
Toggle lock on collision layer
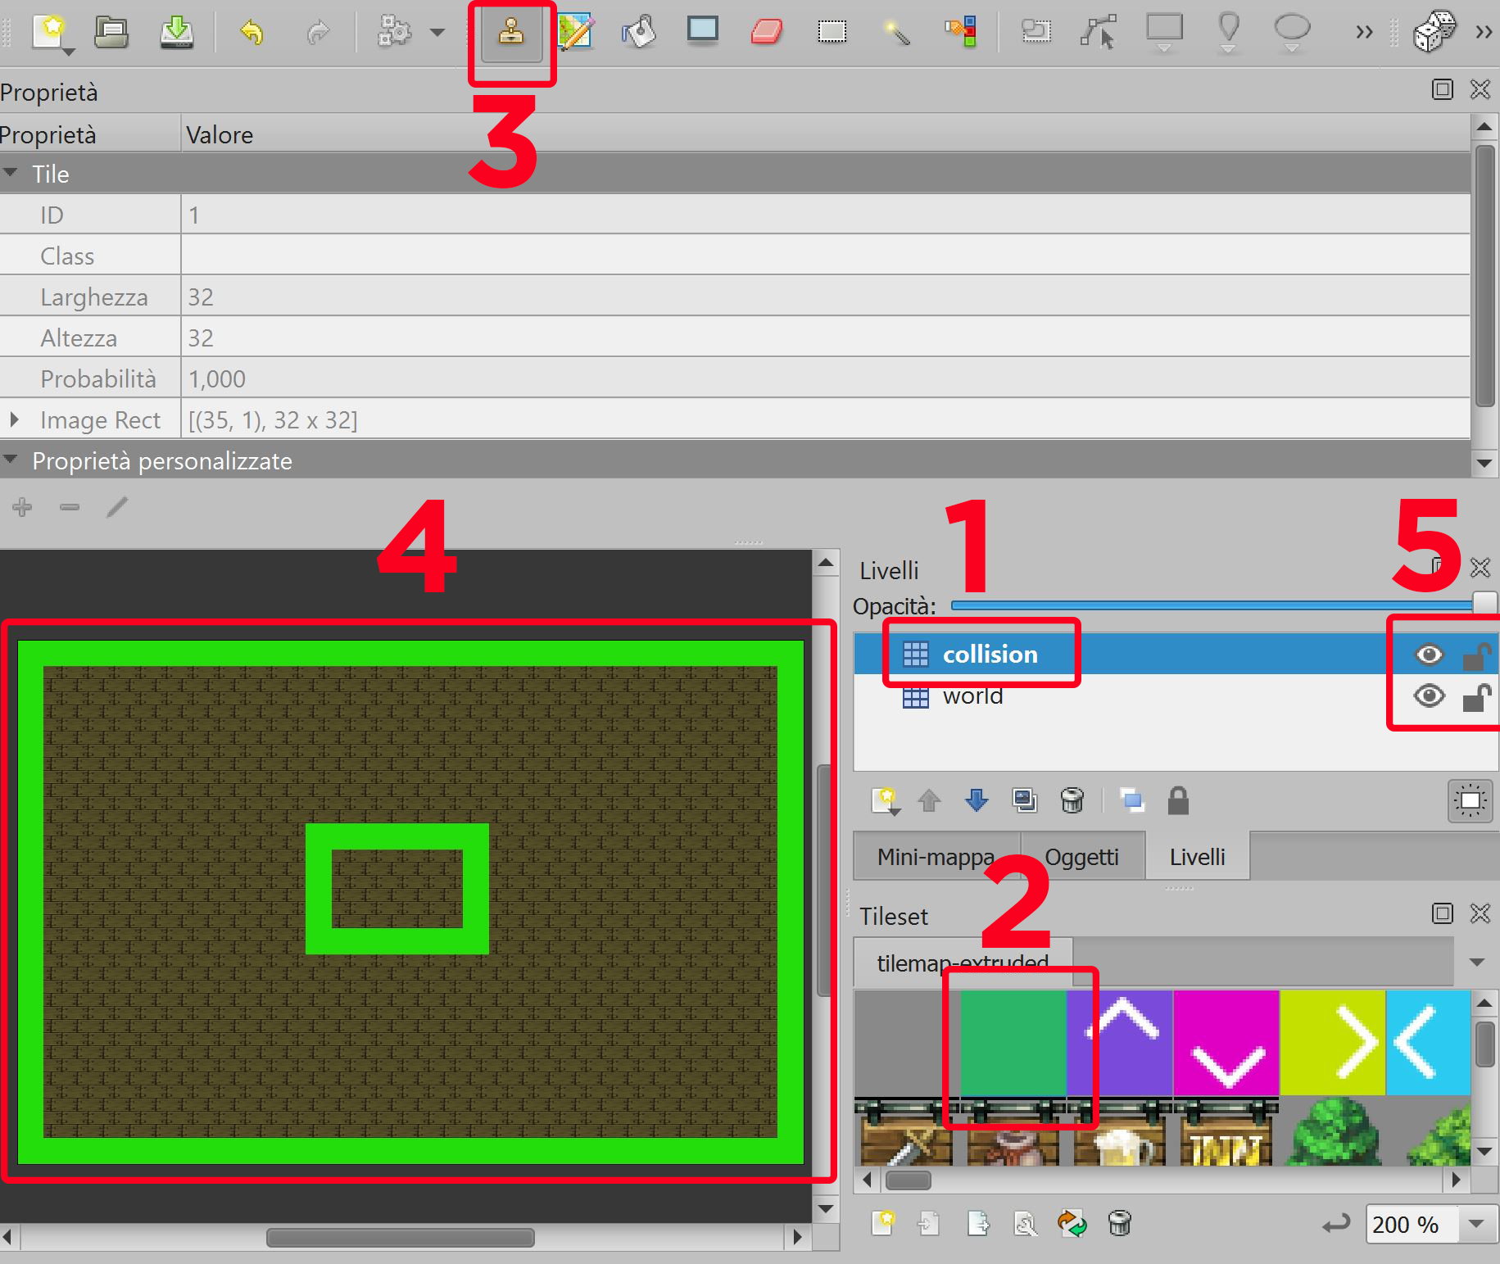[x=1476, y=655]
